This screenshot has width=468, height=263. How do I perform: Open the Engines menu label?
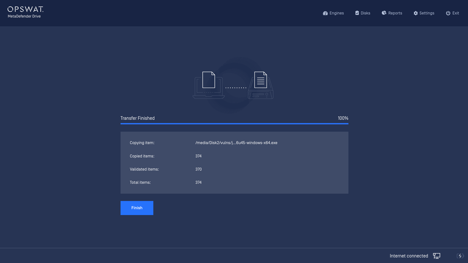(336, 13)
